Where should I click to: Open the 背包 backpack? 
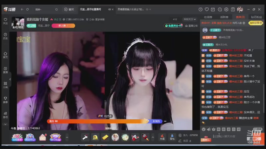(172, 137)
